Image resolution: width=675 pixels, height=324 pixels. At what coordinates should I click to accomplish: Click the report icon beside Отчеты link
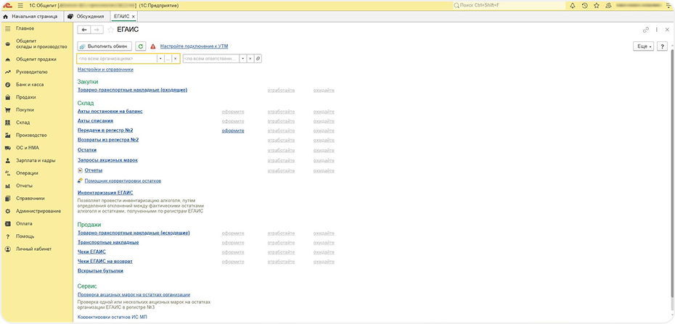80,170
